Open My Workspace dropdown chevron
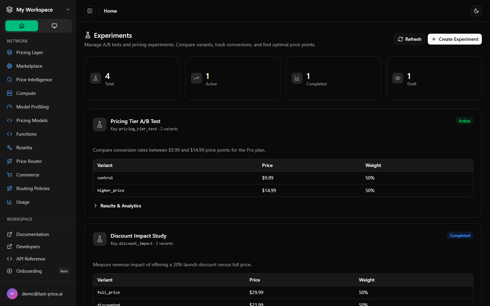The height and width of the screenshot is (306, 490). point(68,10)
